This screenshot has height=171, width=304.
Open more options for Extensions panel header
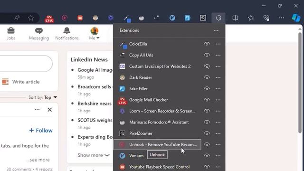coord(216,30)
